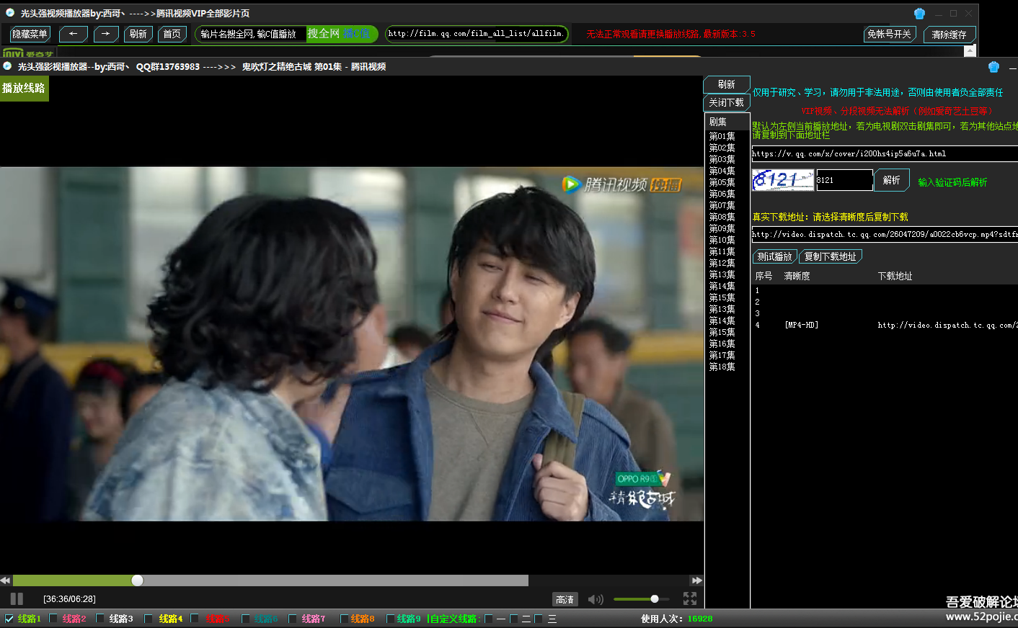This screenshot has width=1018, height=628.
Task: Click the film.qq.com address bar
Action: 477,34
